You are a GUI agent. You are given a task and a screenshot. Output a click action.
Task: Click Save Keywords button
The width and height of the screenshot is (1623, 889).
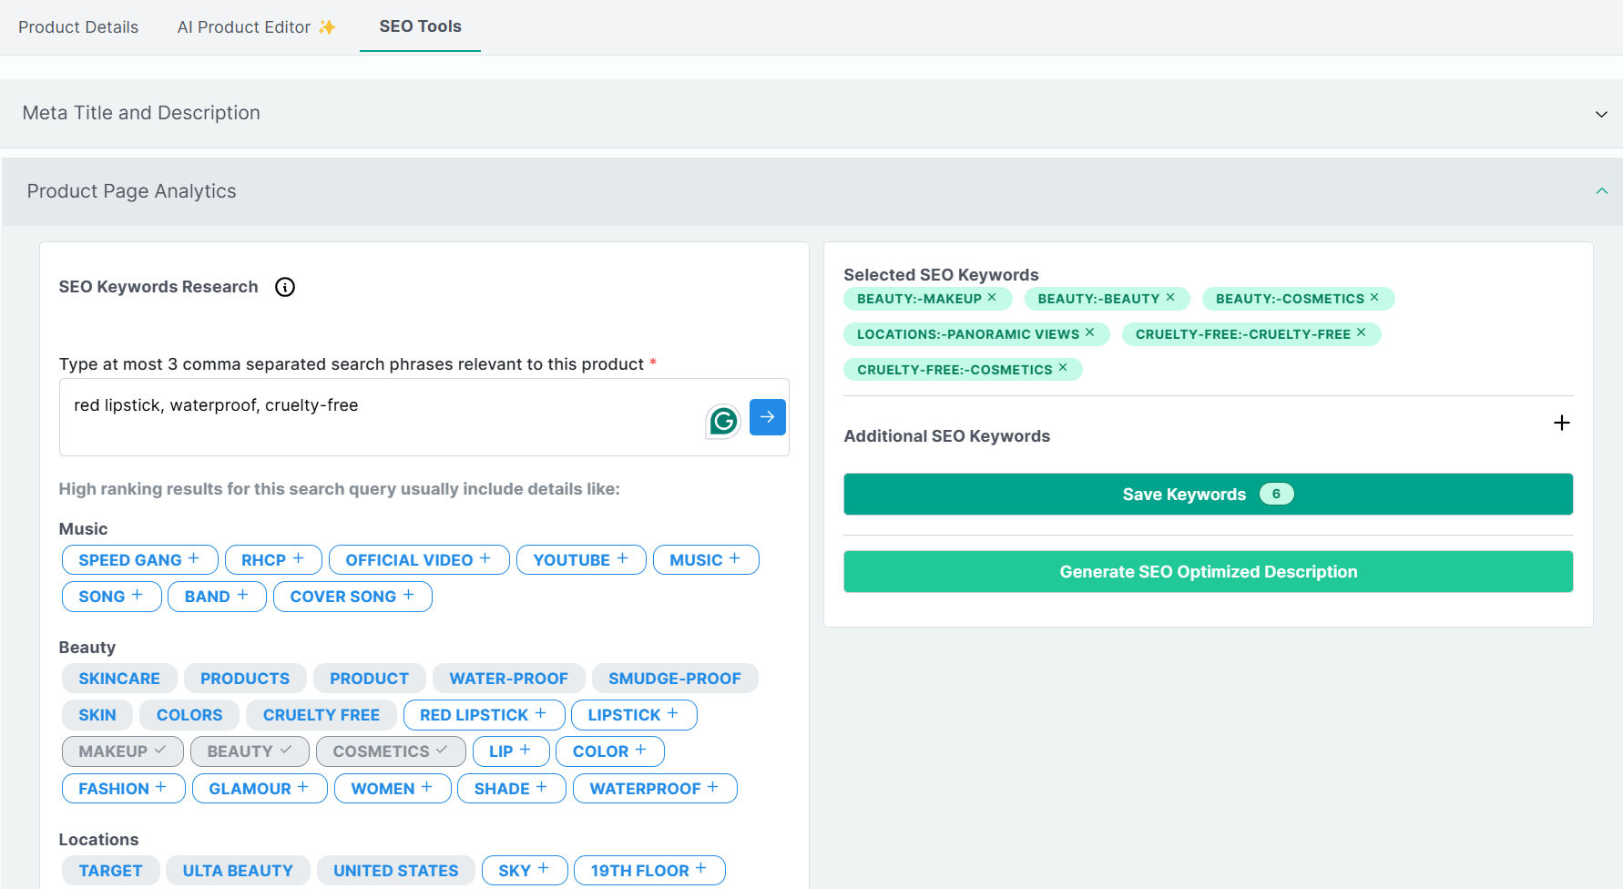pyautogui.click(x=1208, y=494)
